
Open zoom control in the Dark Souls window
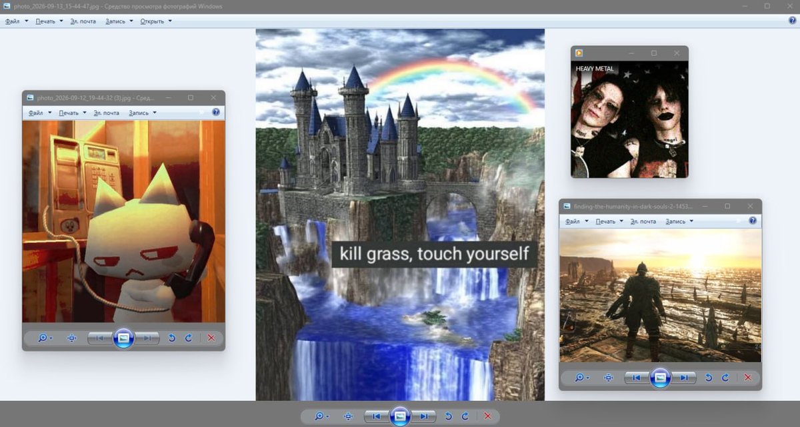(x=581, y=378)
